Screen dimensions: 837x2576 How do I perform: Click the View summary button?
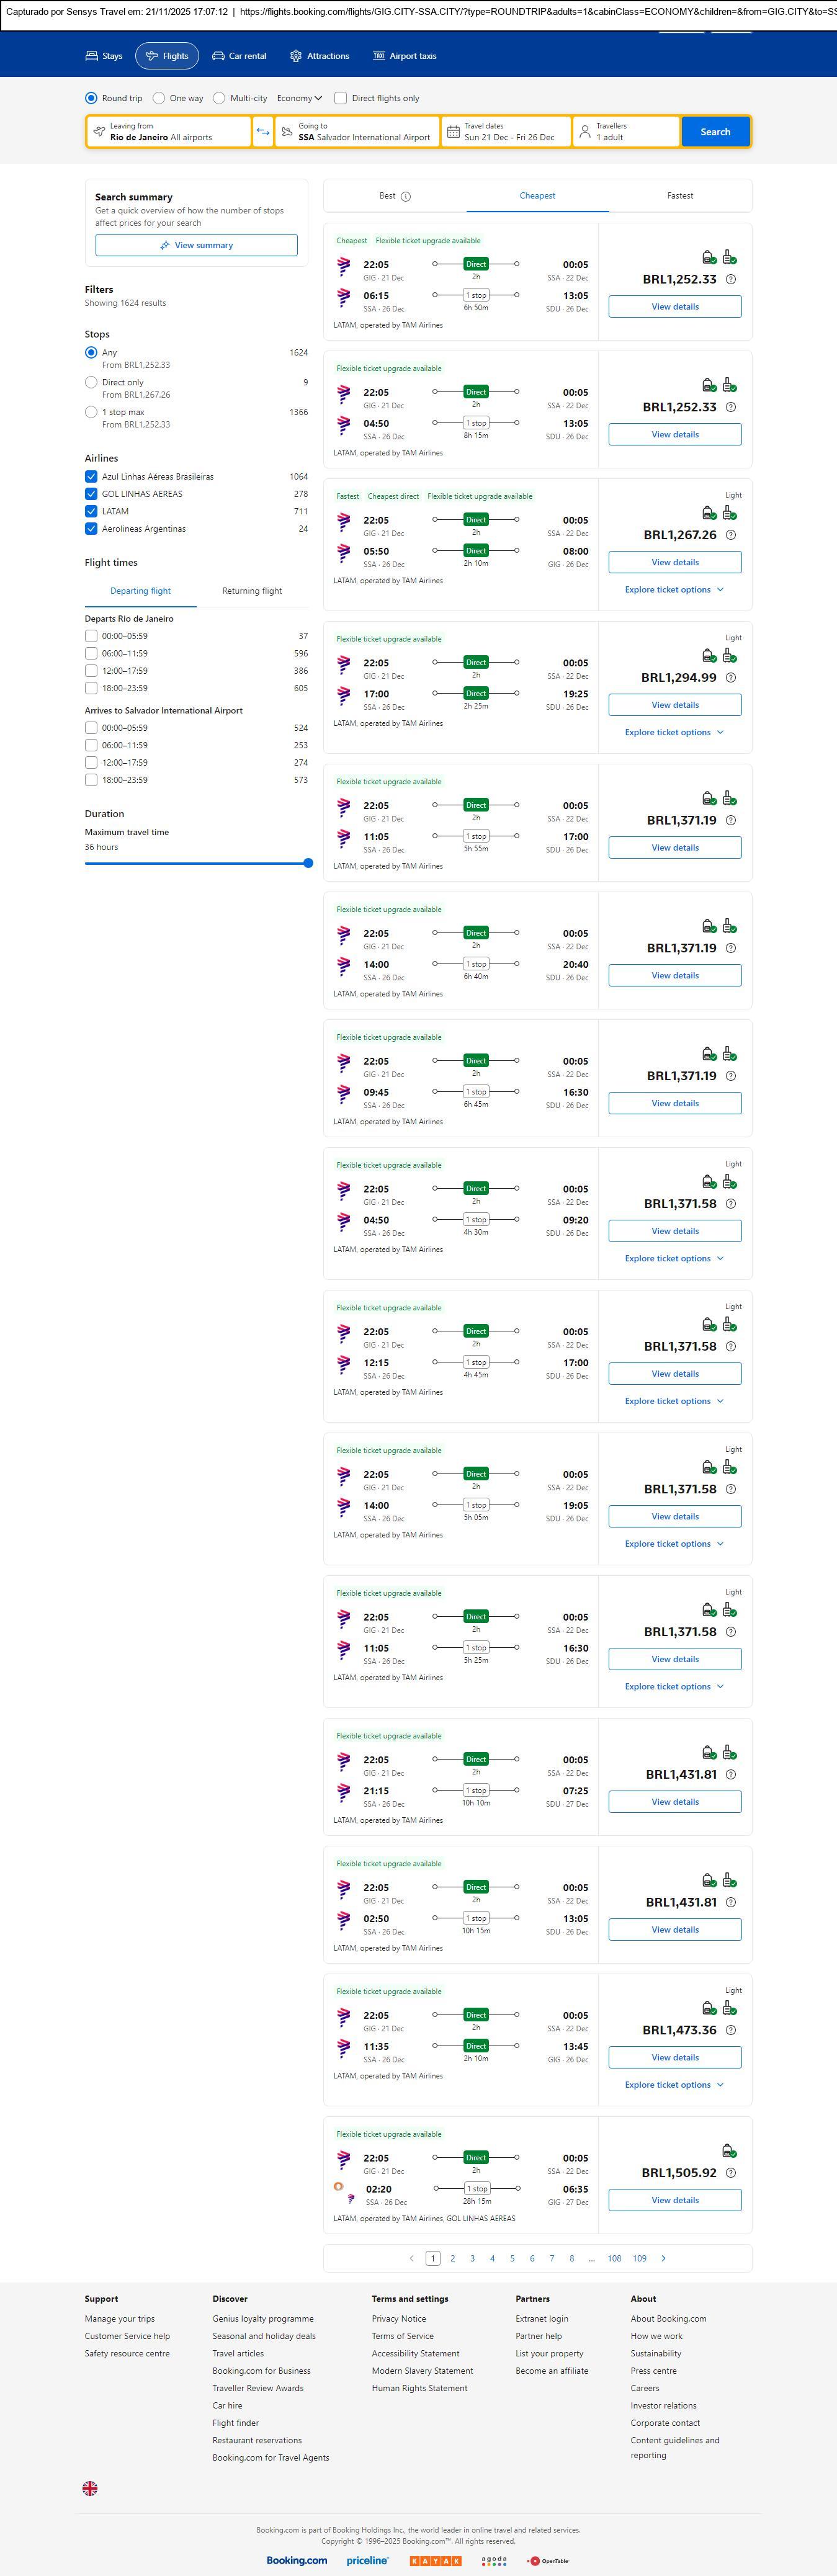click(196, 245)
